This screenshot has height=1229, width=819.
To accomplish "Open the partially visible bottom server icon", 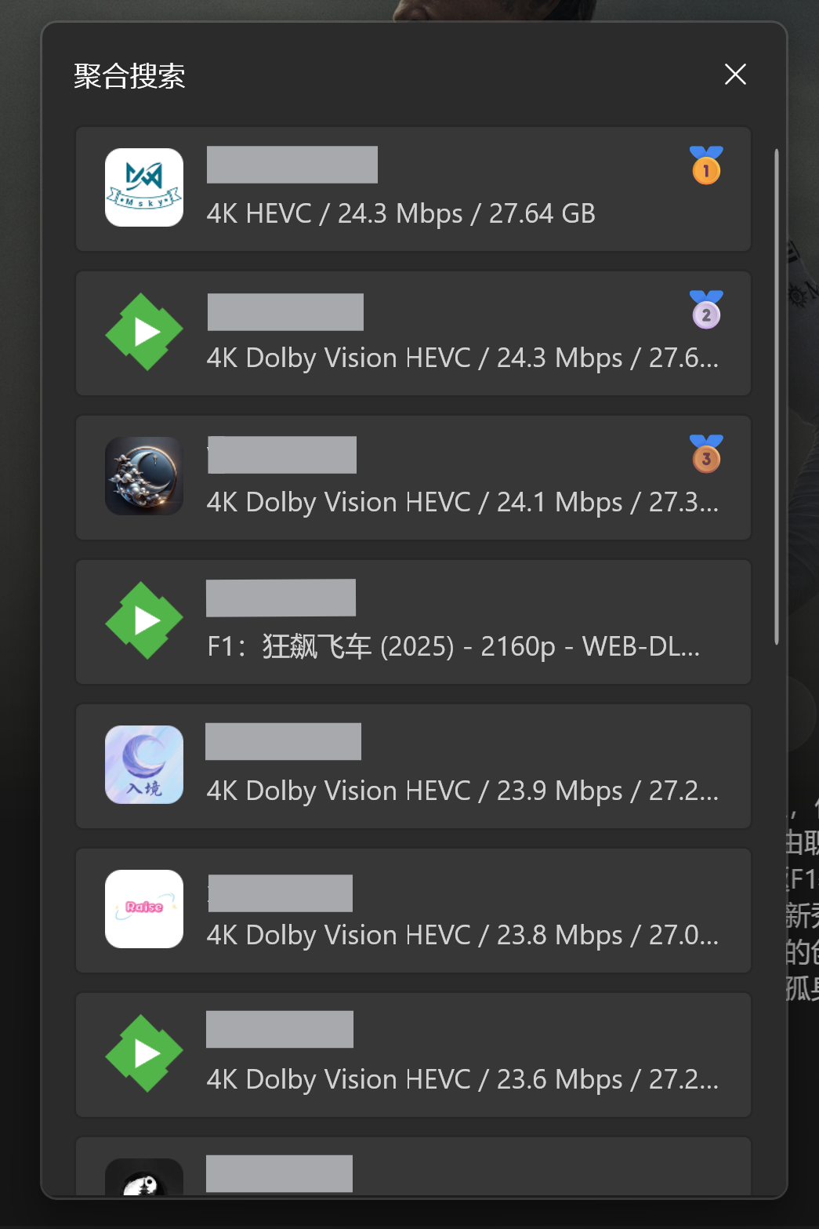I will (x=144, y=1177).
